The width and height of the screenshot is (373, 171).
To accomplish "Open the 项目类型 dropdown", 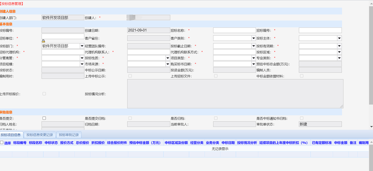I will pyautogui.click(x=254, y=58).
